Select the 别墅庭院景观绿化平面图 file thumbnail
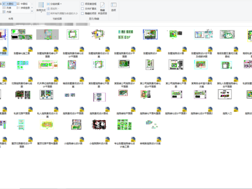The width and height of the screenshot is (252, 189). point(47,35)
